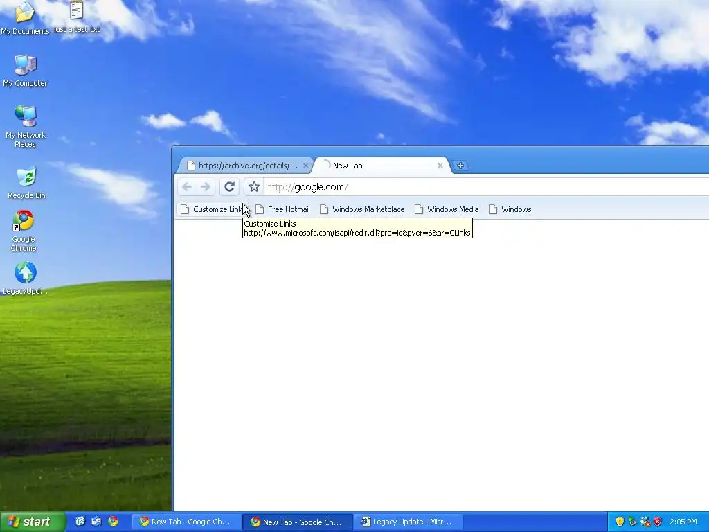Open the My Documents desktop icon
The width and height of the screenshot is (709, 532).
(x=25, y=18)
